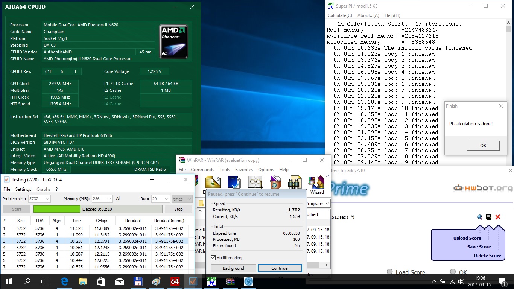The width and height of the screenshot is (514, 289).
Task: Select the OK radio button in HWBOT Prime
Action: (x=453, y=272)
